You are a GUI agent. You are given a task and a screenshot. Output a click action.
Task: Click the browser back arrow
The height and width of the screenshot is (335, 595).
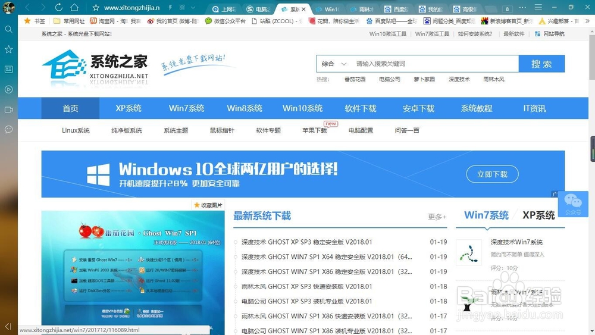click(x=27, y=7)
